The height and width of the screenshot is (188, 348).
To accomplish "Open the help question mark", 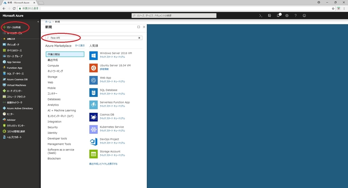I will 295,16.
